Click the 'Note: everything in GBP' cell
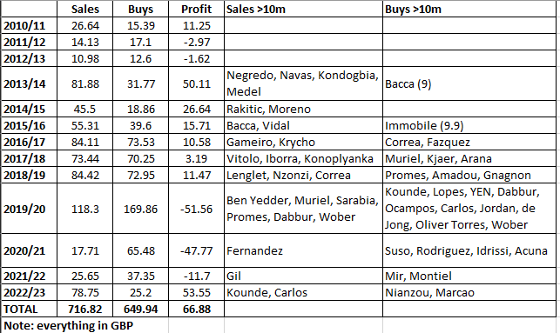 tap(84, 325)
